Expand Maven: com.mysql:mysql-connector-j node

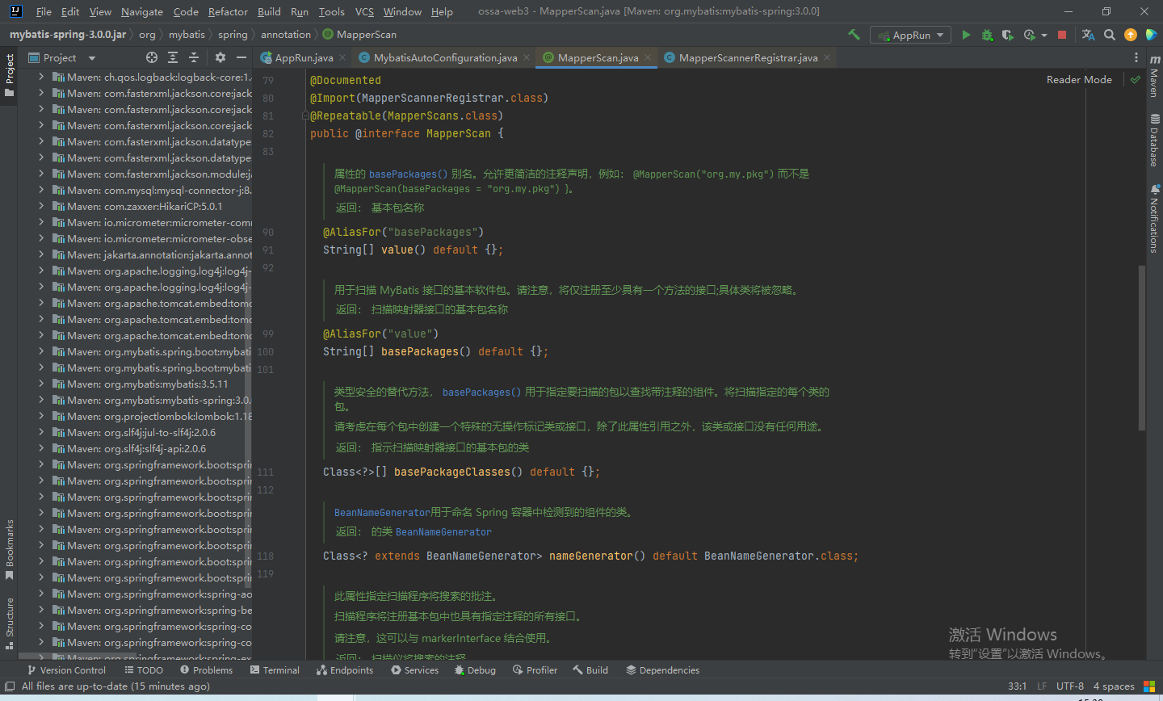coord(41,190)
